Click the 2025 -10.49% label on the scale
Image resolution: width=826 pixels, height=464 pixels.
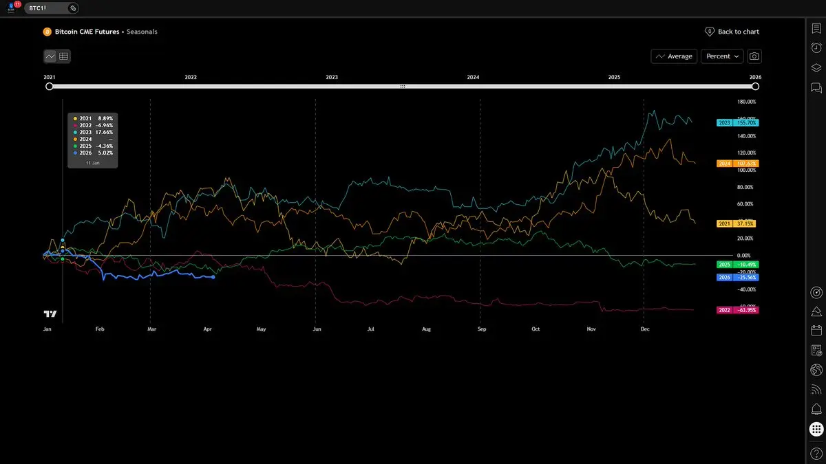tap(737, 264)
